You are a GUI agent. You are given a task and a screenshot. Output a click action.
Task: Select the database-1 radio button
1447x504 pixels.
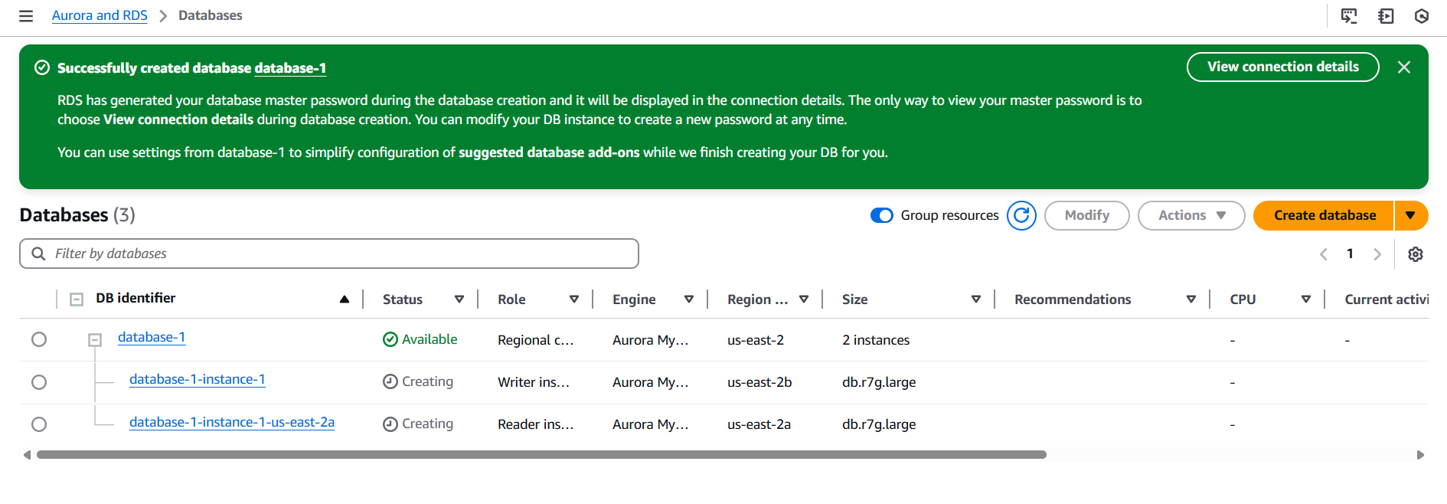click(x=39, y=339)
